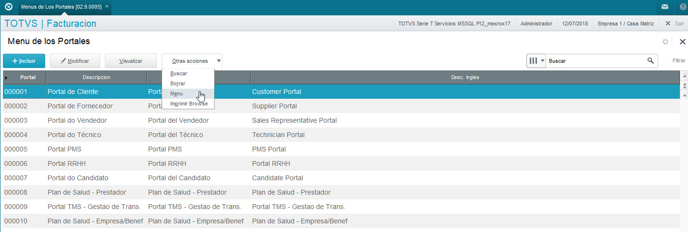Click the 12/07/2018 date label

pos(574,23)
